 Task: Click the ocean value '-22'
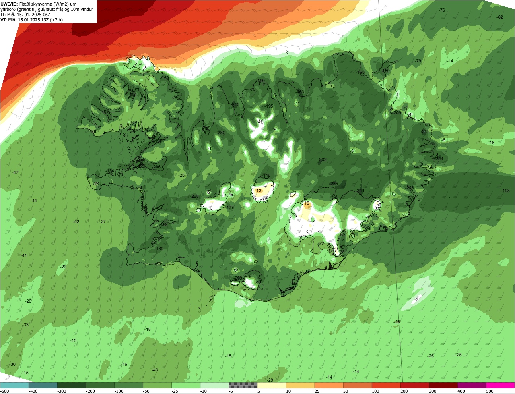coord(63,267)
